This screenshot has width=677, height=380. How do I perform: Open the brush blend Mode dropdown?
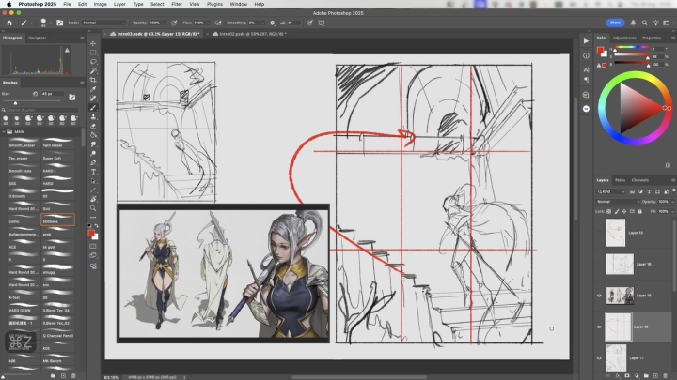tap(103, 23)
